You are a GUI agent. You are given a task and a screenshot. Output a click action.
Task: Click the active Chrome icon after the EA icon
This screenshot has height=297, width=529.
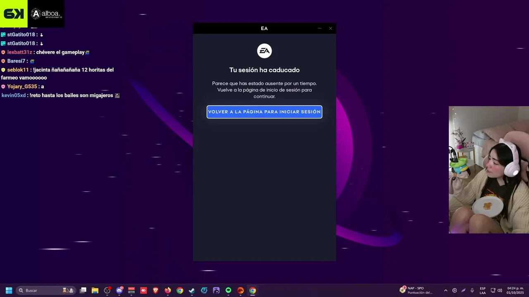[x=253, y=290]
